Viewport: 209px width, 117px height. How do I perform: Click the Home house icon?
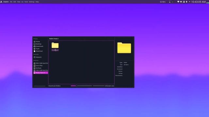35,42
